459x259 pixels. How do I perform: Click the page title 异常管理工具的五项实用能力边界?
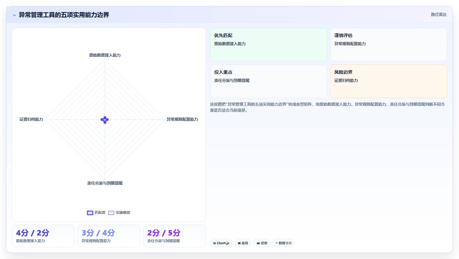(x=64, y=15)
